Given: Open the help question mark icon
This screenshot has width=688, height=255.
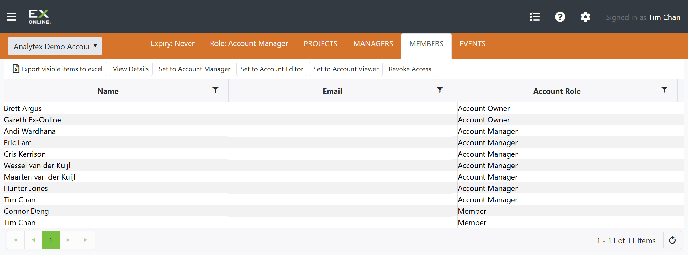Looking at the screenshot, I should [x=560, y=17].
